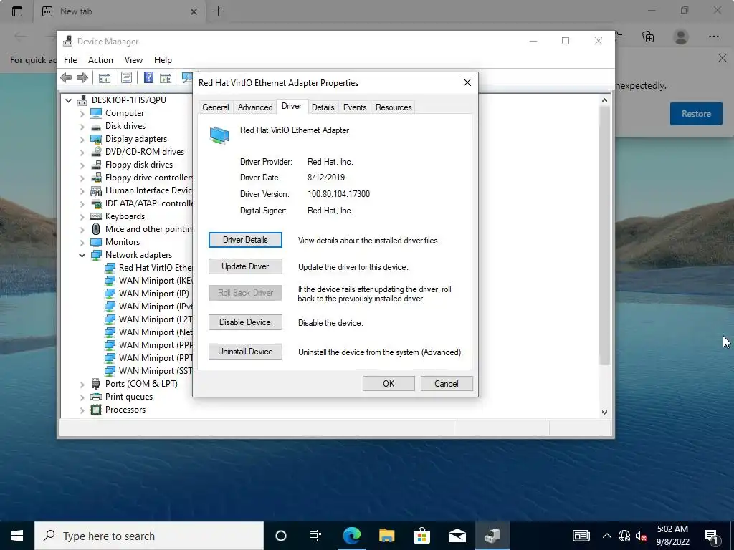This screenshot has width=734, height=550.
Task: Switch to the General tab
Action: (x=215, y=107)
